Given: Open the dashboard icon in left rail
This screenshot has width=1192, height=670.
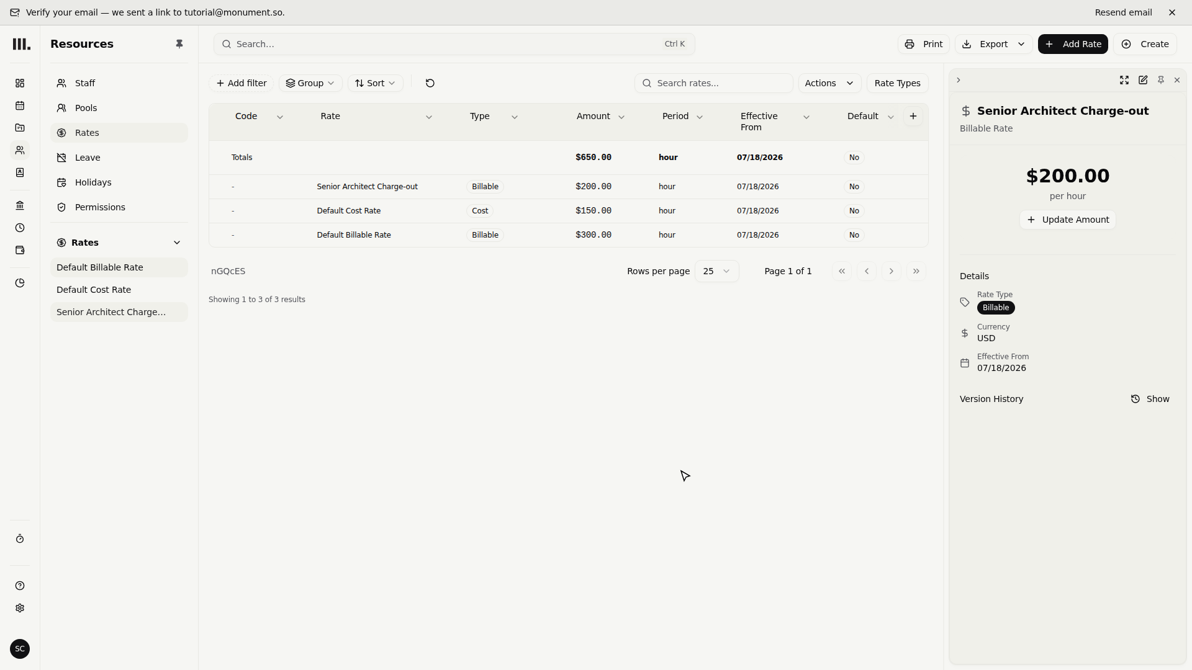Looking at the screenshot, I should click(x=20, y=83).
